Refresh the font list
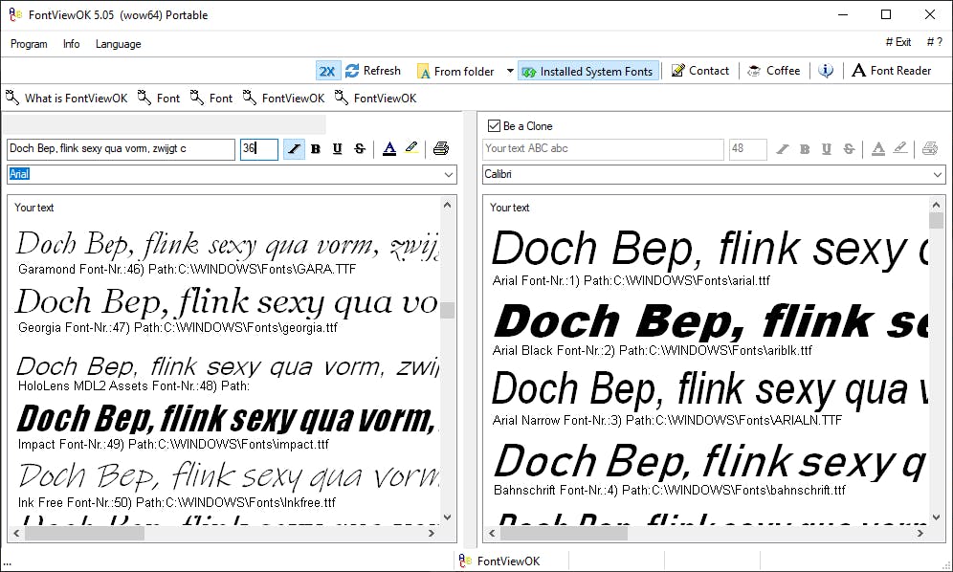 click(372, 70)
